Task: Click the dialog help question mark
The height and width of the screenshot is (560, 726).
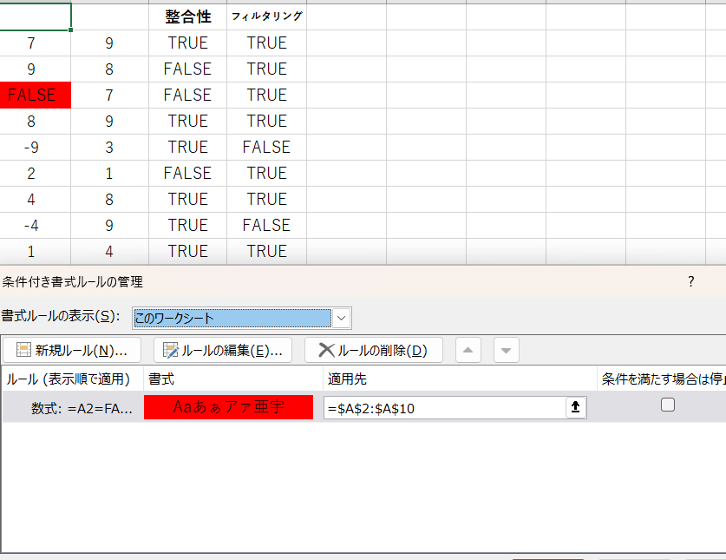Action: coord(690,281)
